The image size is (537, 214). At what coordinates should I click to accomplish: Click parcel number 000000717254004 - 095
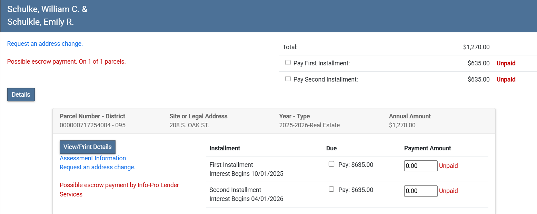[92, 125]
